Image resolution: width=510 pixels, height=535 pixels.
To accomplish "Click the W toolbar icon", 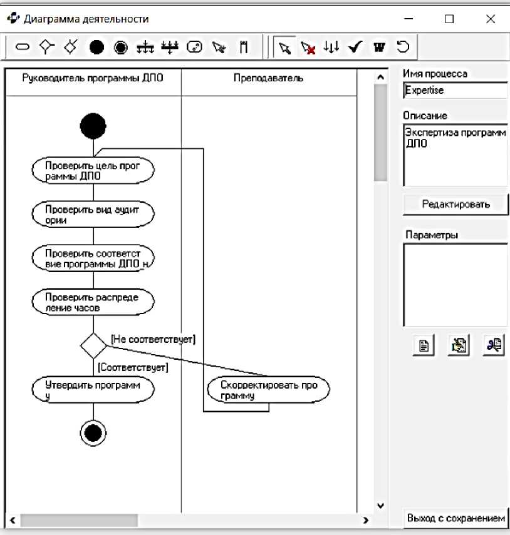I will (x=379, y=47).
